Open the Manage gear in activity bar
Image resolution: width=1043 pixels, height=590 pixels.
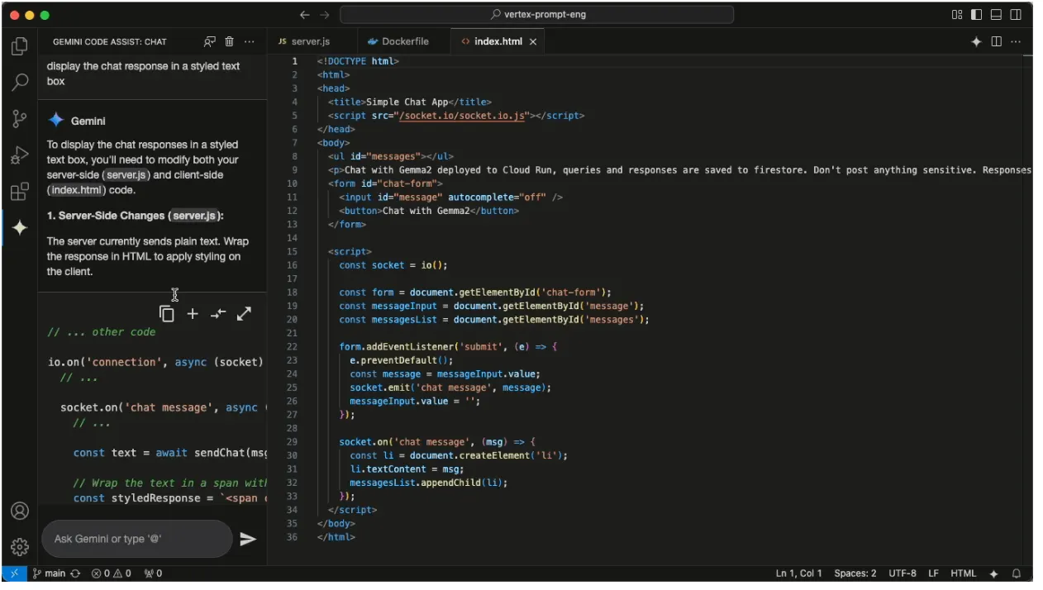point(19,546)
